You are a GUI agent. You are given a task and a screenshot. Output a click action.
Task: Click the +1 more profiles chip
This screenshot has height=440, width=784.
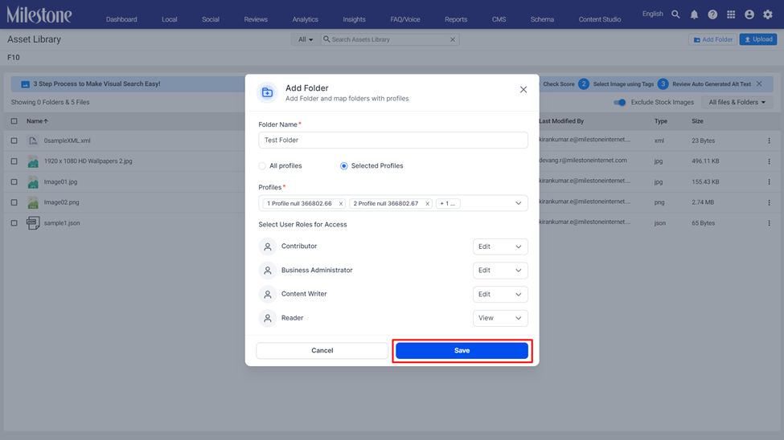[448, 204]
